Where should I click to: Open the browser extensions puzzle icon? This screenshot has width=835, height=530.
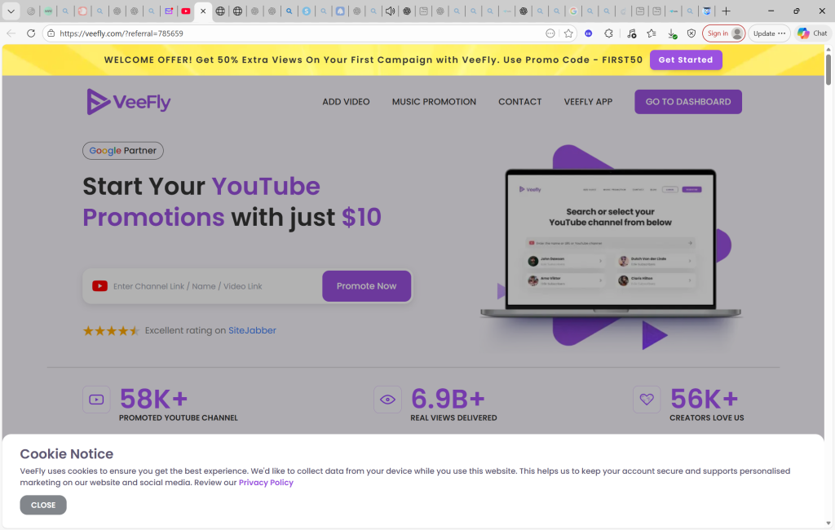click(608, 33)
